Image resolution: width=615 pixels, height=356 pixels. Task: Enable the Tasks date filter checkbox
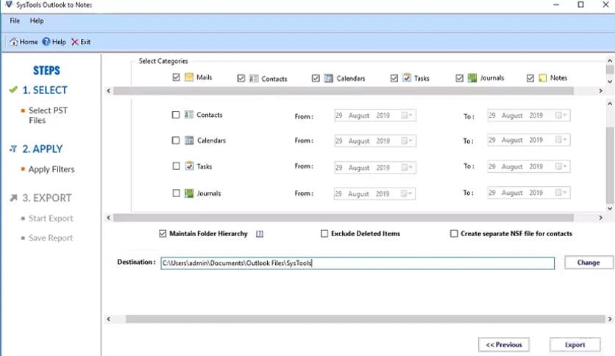click(176, 166)
